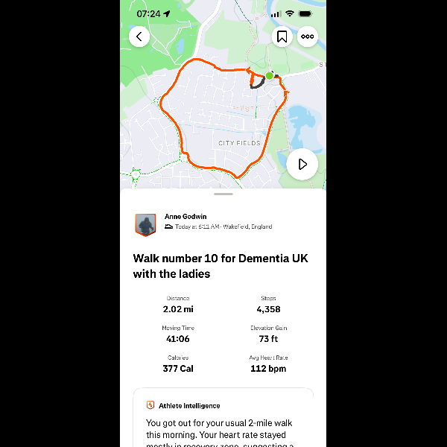
Task: Play the route flyover animation
Action: [x=302, y=164]
